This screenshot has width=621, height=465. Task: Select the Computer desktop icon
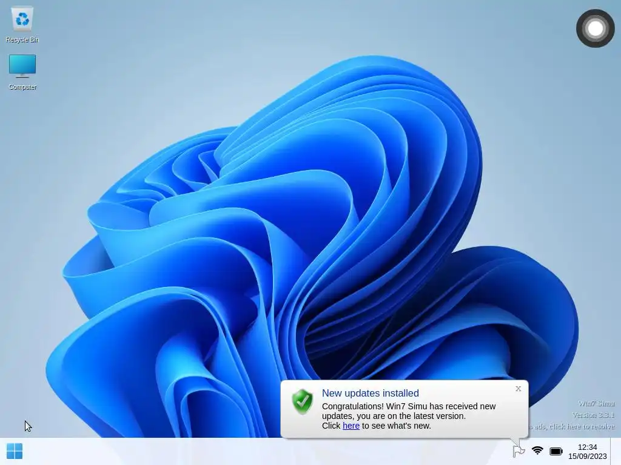(x=22, y=72)
